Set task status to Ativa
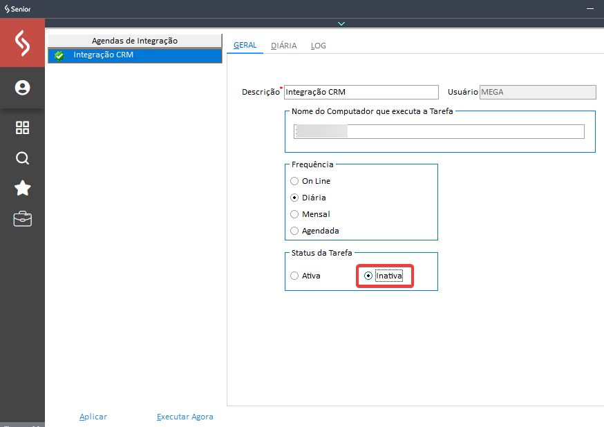This screenshot has height=427, width=604. point(295,276)
